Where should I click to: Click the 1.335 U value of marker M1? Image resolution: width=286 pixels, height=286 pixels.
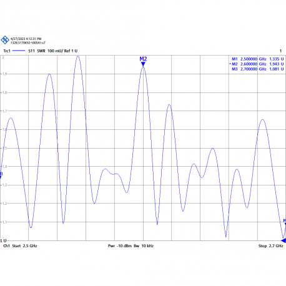coord(277,59)
